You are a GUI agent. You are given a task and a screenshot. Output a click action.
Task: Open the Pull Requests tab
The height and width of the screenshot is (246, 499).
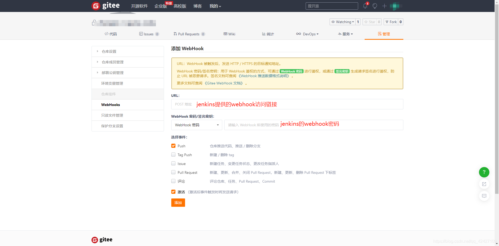pos(189,34)
